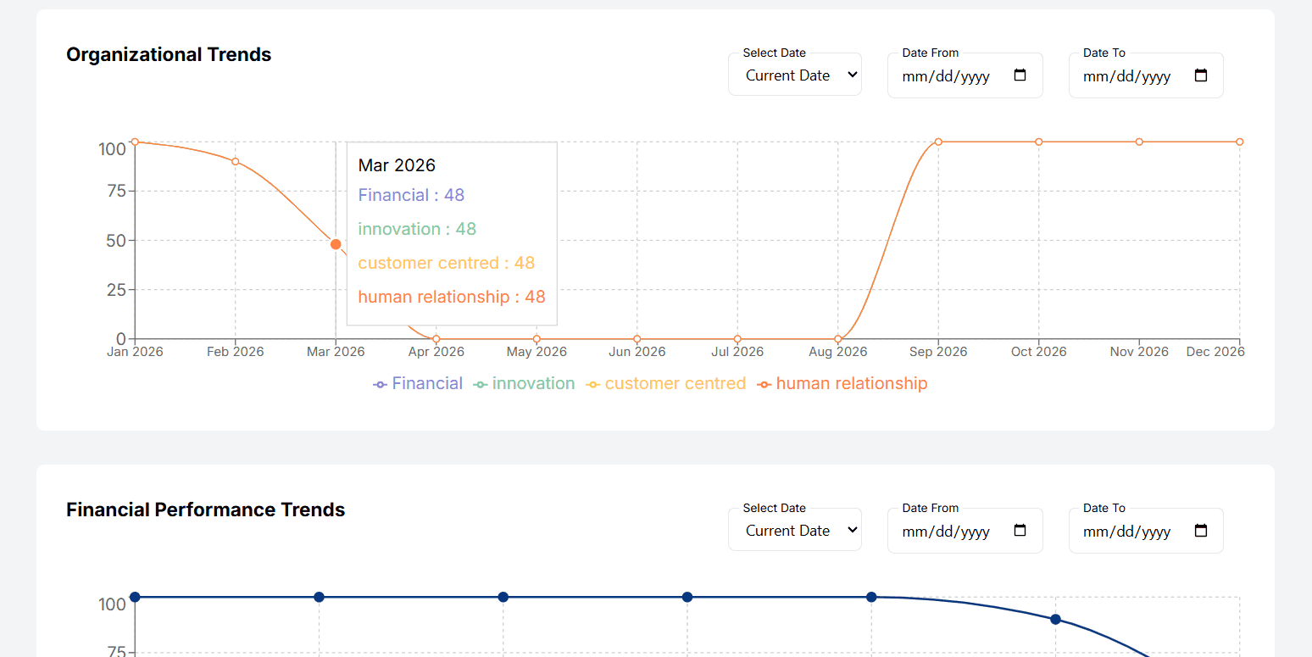Click the Date From mm/dd/yyyy input field
This screenshot has height=657, width=1312.
pos(945,75)
